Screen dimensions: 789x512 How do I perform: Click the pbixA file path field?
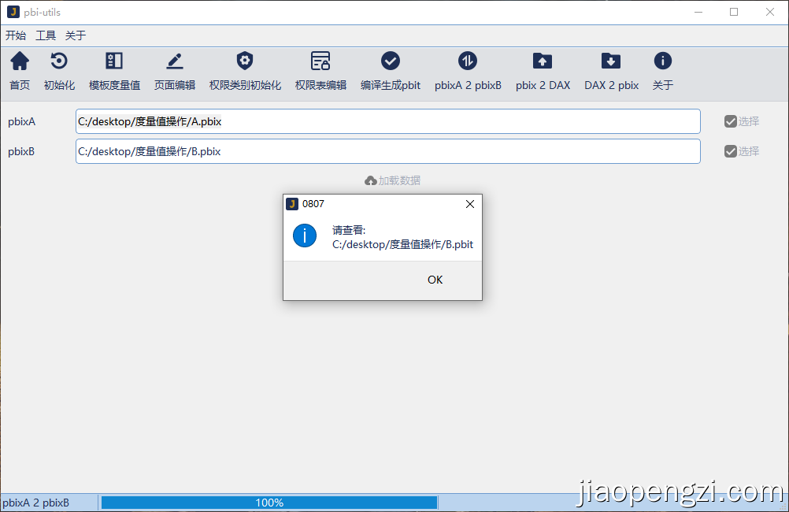[x=387, y=121]
